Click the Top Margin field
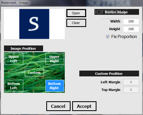Viewport: 143px width, 115px height. pyautogui.click(x=131, y=90)
